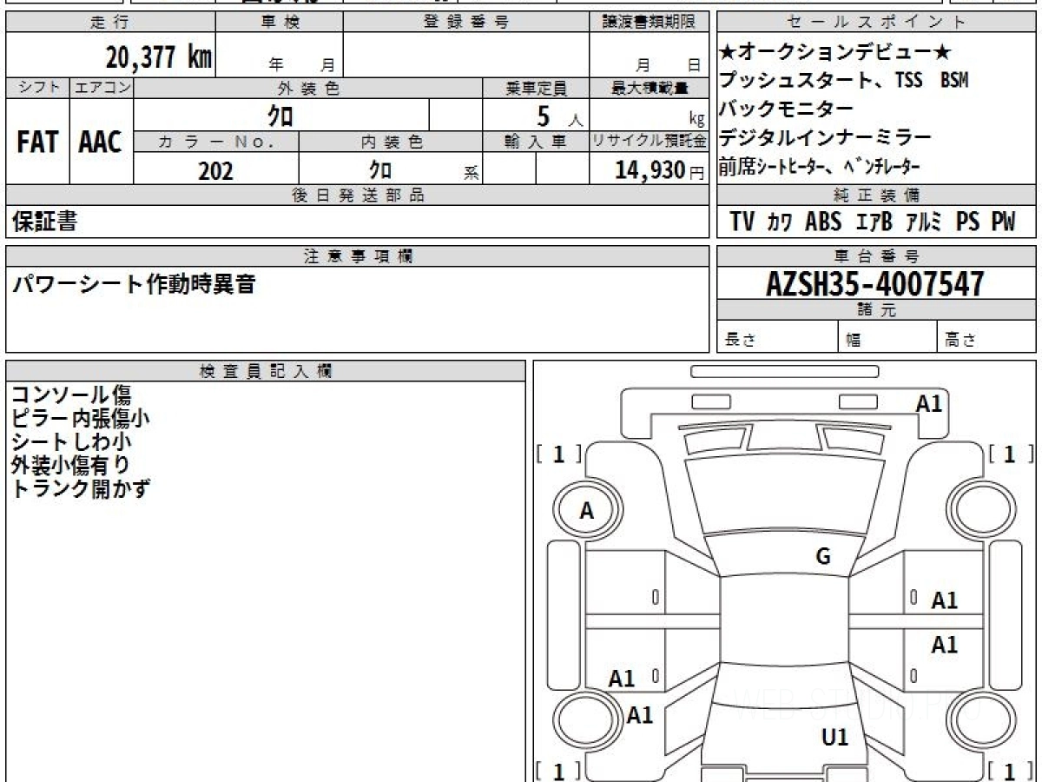The width and height of the screenshot is (1042, 782).
Task: Select the ABS equipment code
Action: tap(824, 222)
